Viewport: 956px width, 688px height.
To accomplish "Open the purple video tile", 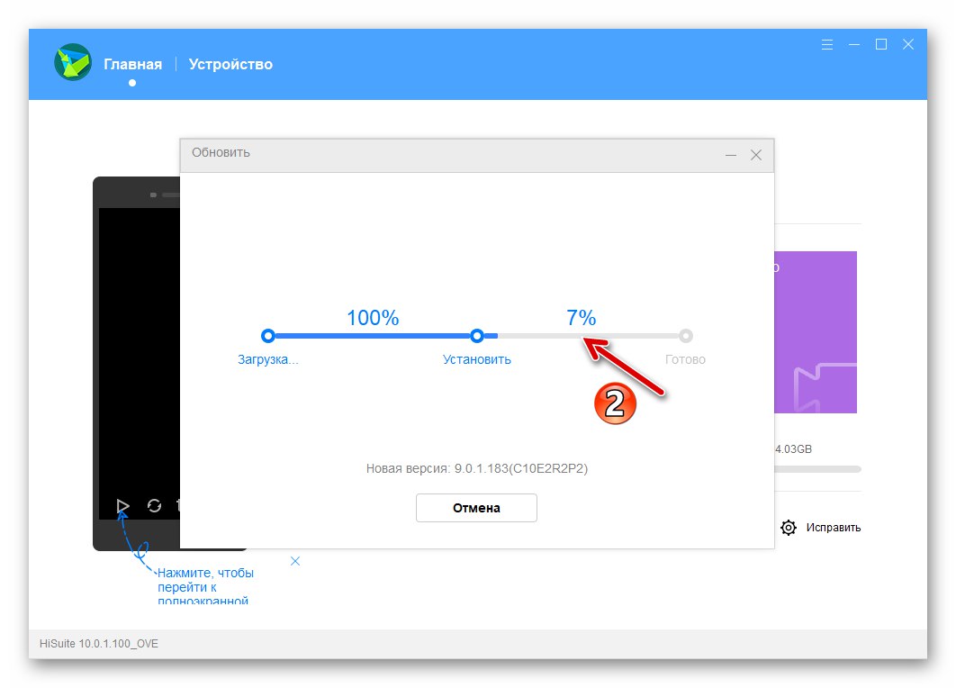I will (816, 331).
